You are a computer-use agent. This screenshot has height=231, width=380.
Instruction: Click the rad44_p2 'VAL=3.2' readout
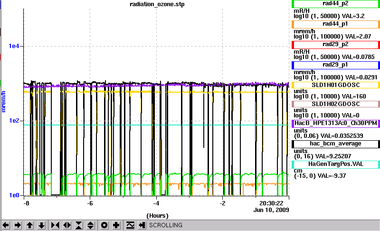[353, 16]
